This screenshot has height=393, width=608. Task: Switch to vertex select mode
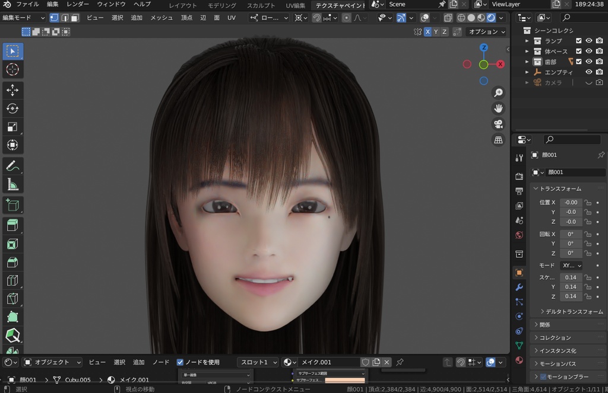point(54,18)
